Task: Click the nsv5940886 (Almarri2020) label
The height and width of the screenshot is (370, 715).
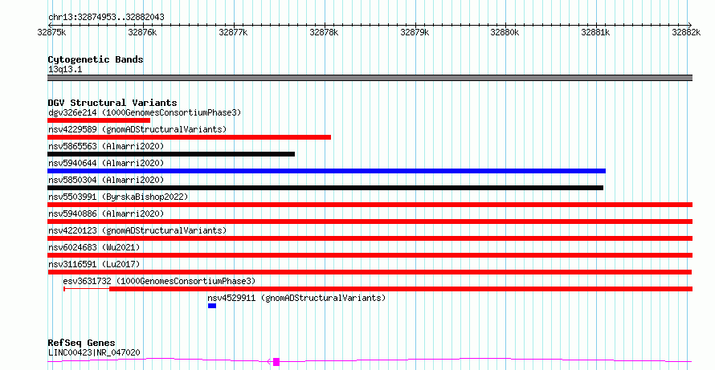Action: point(106,213)
